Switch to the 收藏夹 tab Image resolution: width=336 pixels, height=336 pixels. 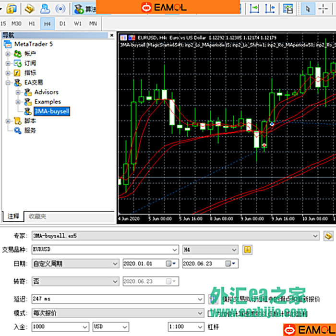37,216
